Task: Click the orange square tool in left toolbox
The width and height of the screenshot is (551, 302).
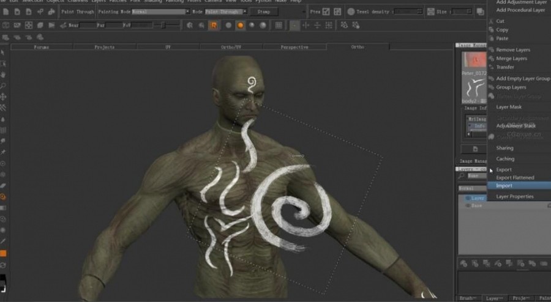Action: click(x=3, y=253)
